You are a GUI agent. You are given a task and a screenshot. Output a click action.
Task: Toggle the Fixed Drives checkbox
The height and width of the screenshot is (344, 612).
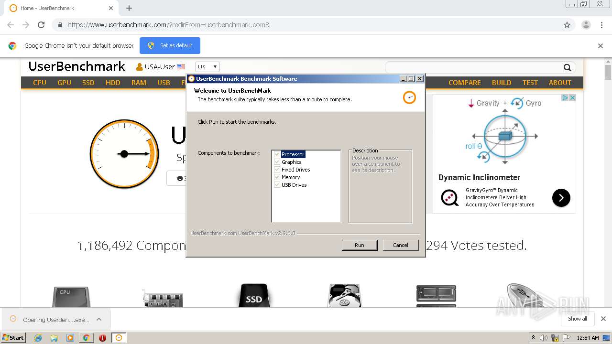(x=277, y=170)
